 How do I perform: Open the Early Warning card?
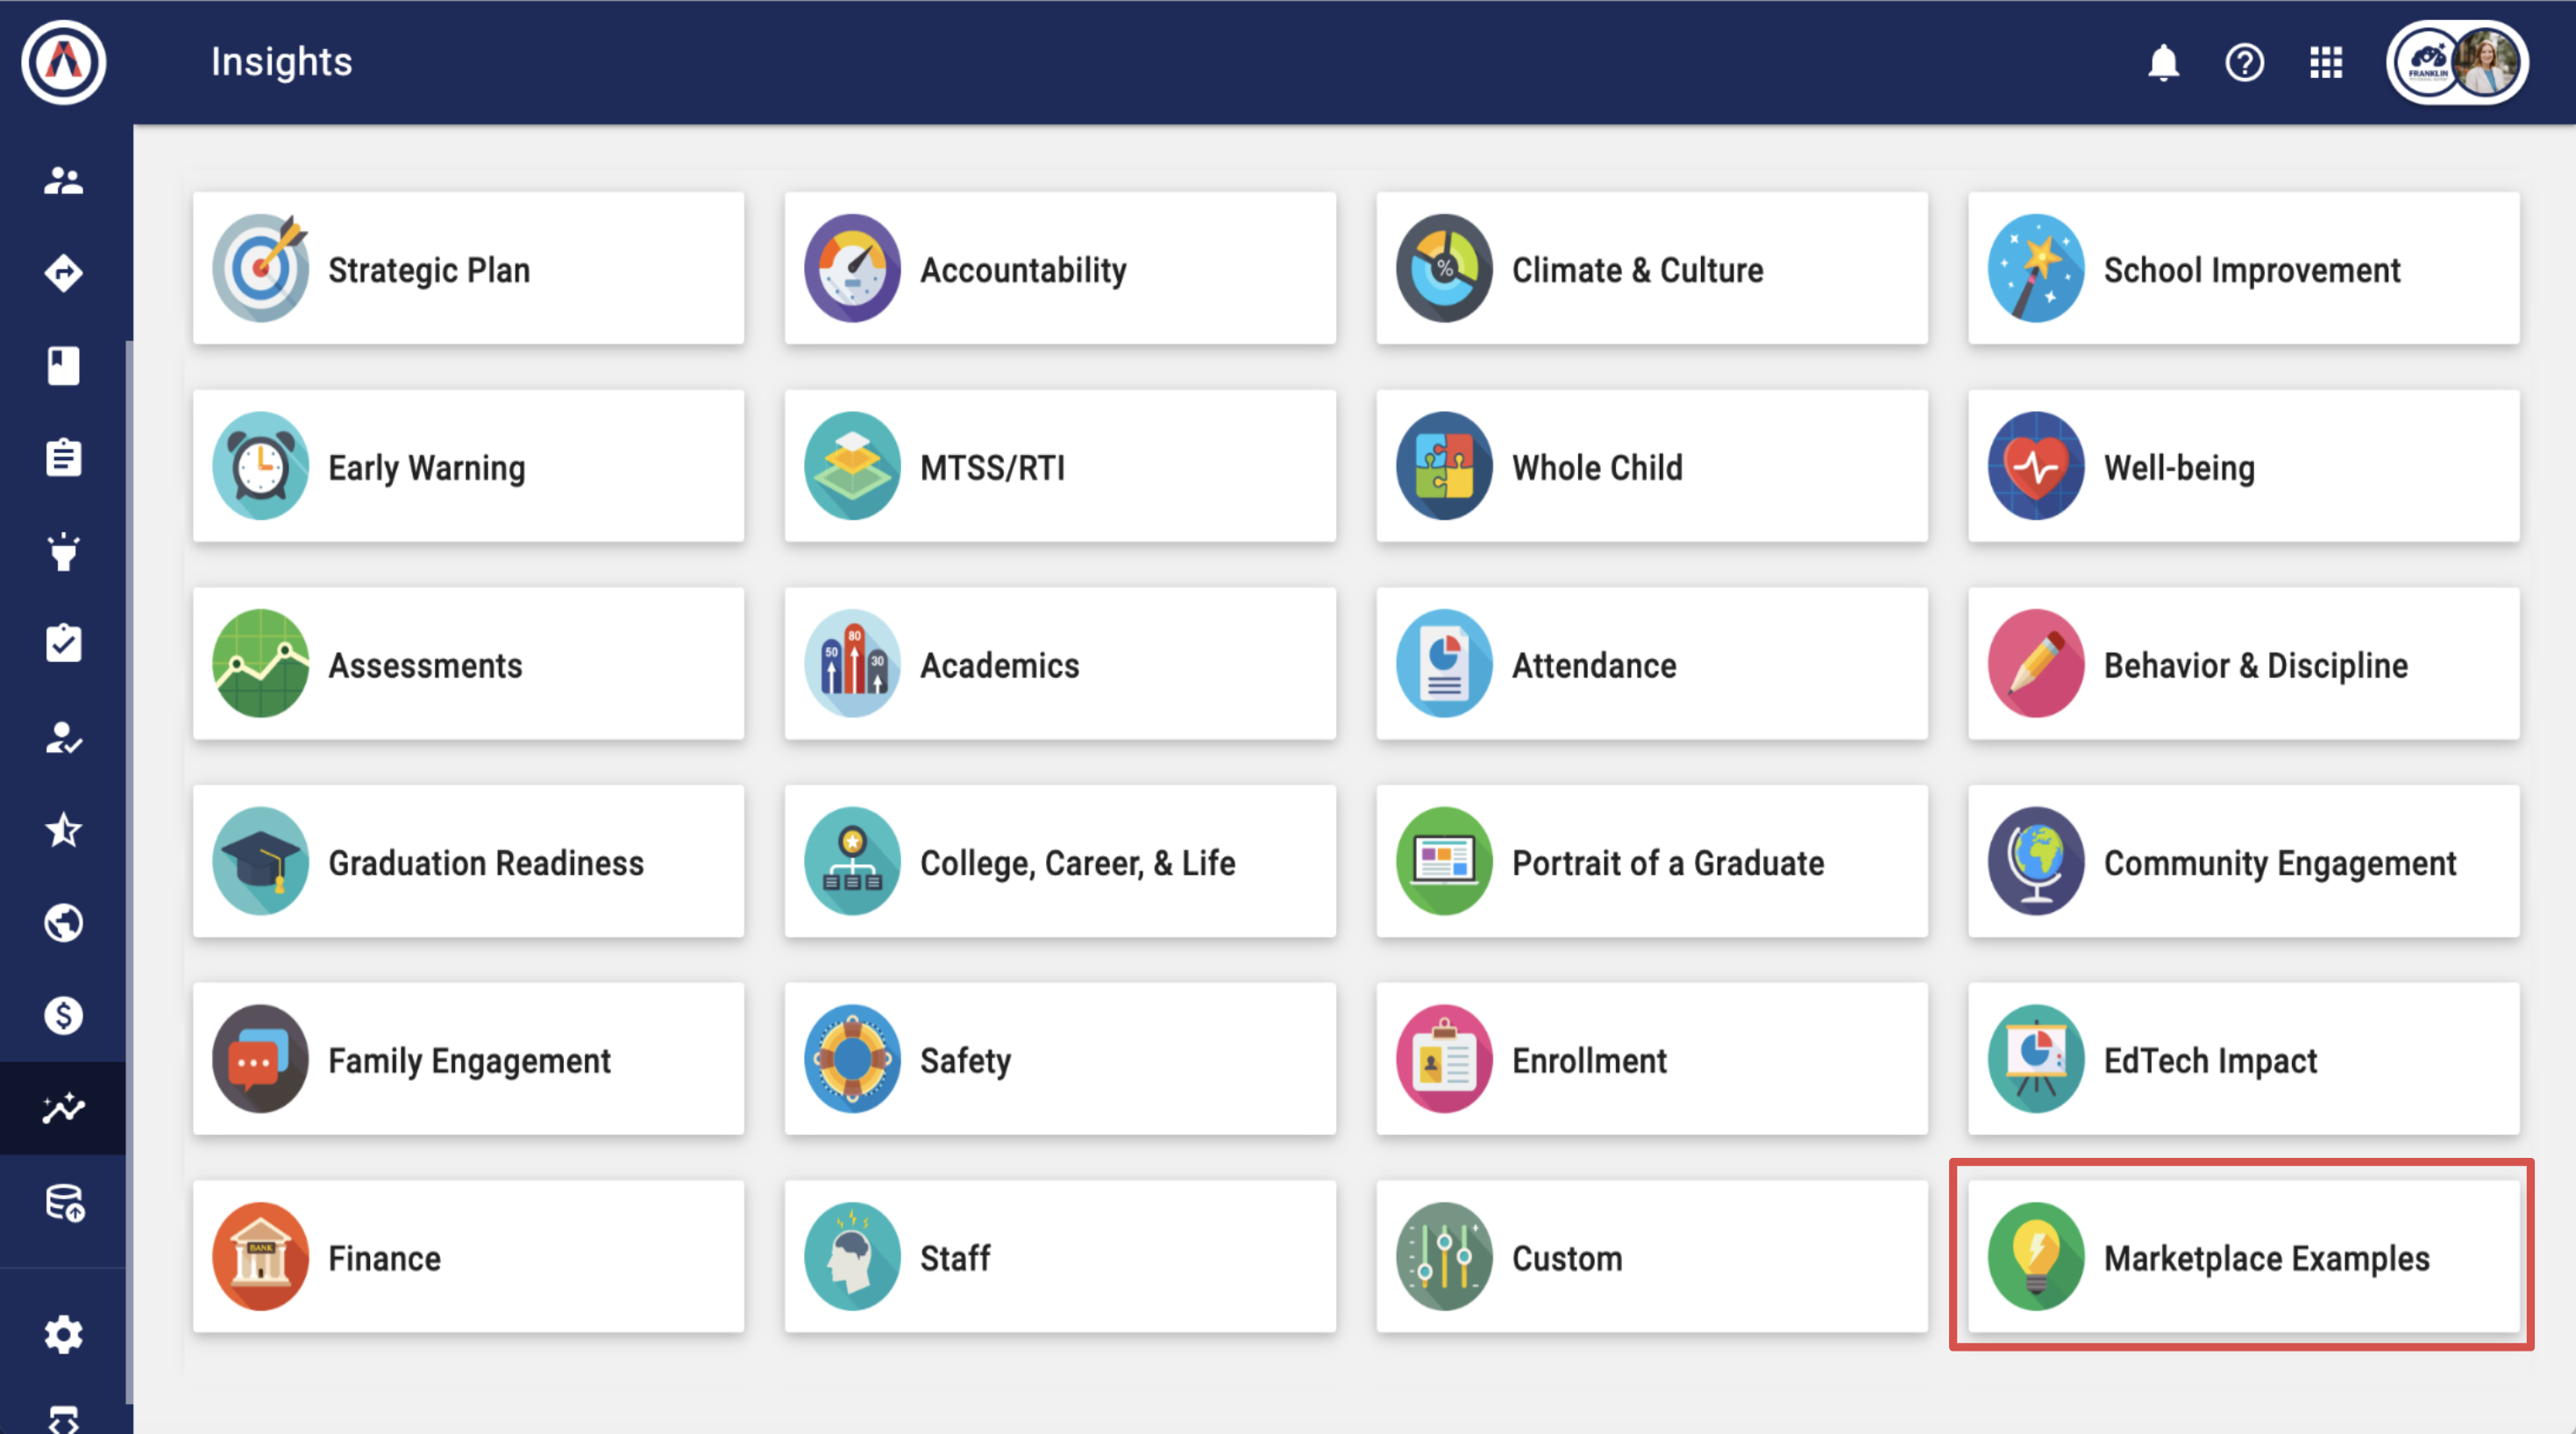(468, 466)
